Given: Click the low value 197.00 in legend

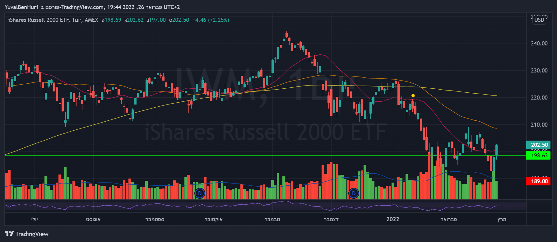Looking at the screenshot, I should point(157,20).
